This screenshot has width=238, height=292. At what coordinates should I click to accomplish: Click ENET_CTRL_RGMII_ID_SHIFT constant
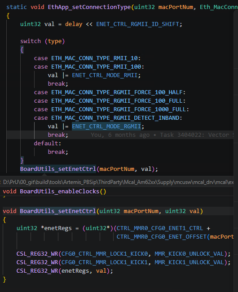(x=137, y=24)
